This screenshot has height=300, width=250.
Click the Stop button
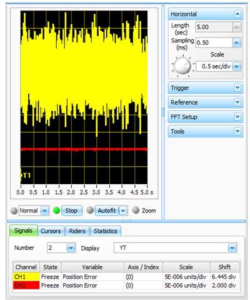[x=72, y=210]
